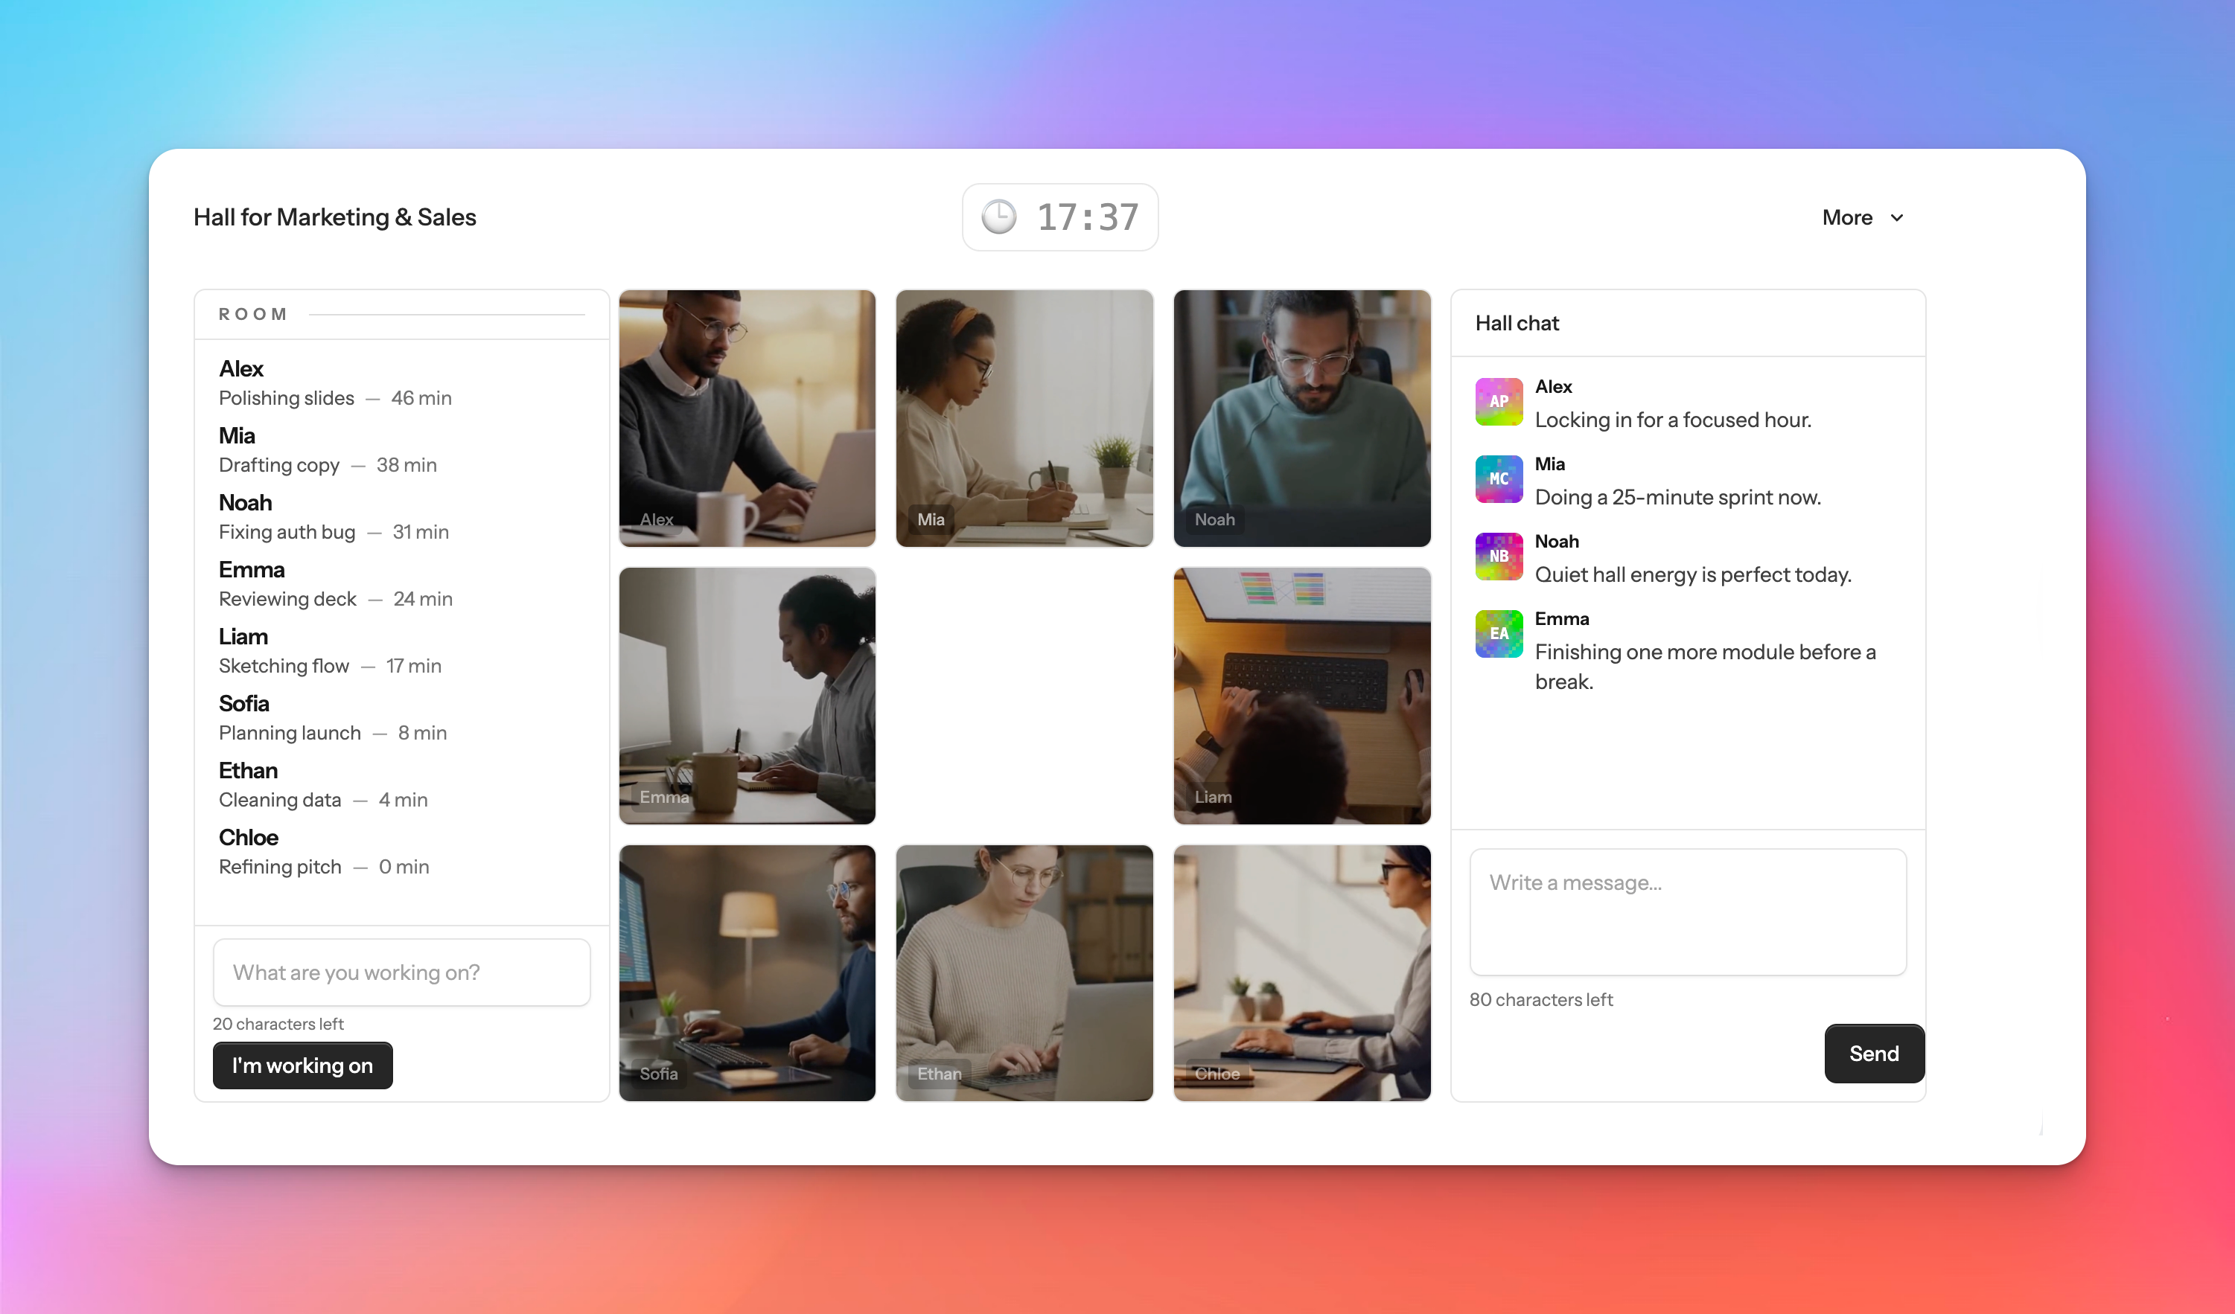Click the clock icon beside the timer

(x=998, y=217)
